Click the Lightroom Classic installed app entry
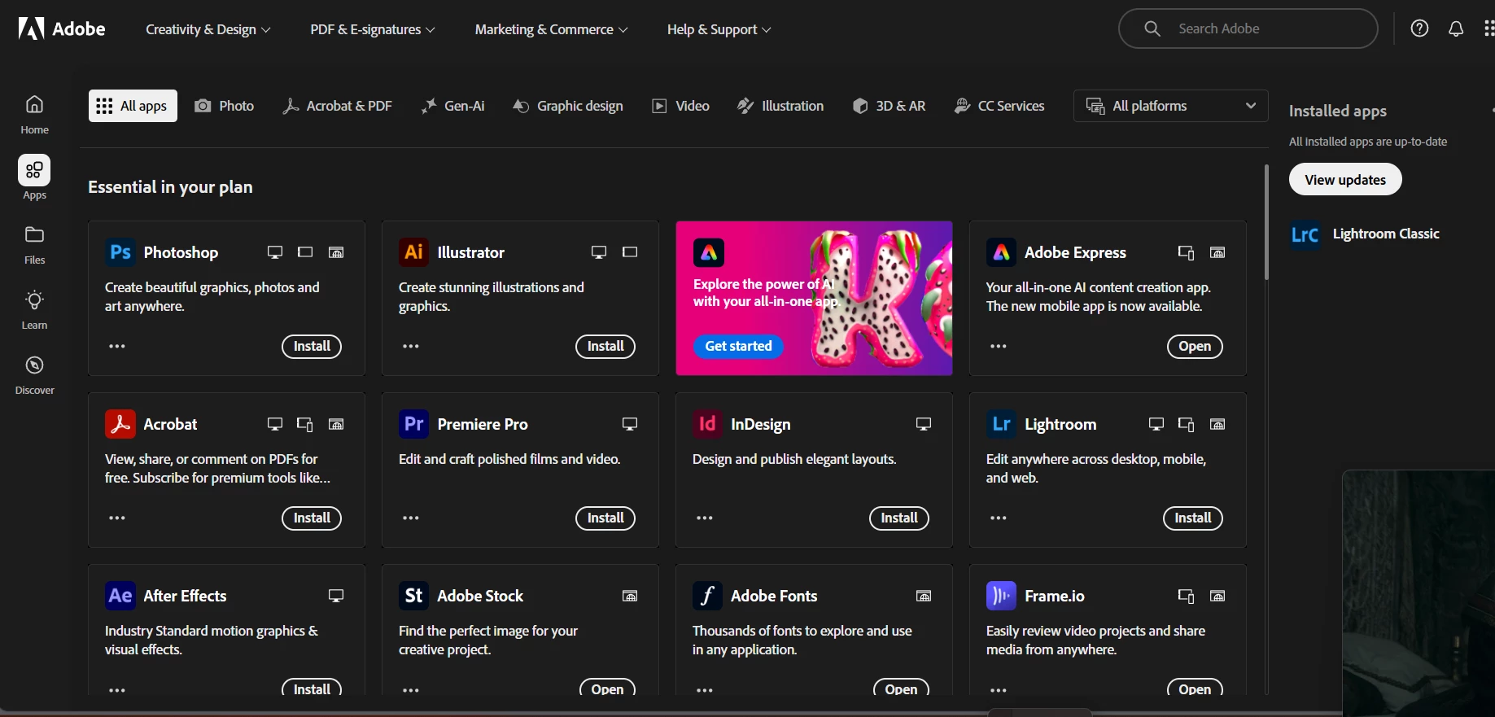The width and height of the screenshot is (1495, 717). click(x=1366, y=234)
